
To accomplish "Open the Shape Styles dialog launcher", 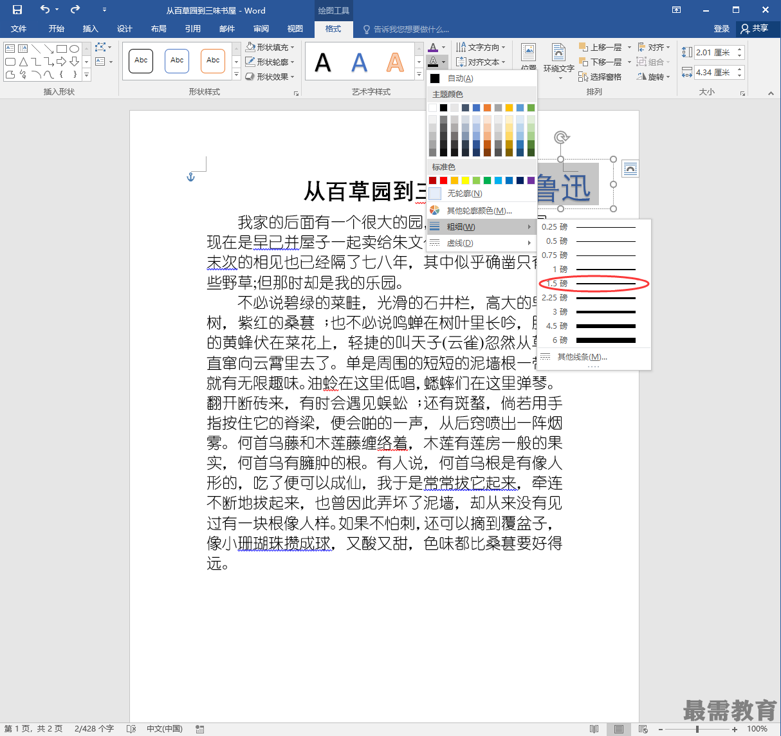I will 297,93.
